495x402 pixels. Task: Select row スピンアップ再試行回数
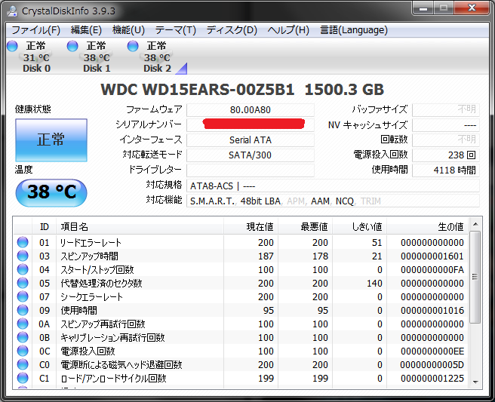point(241,324)
